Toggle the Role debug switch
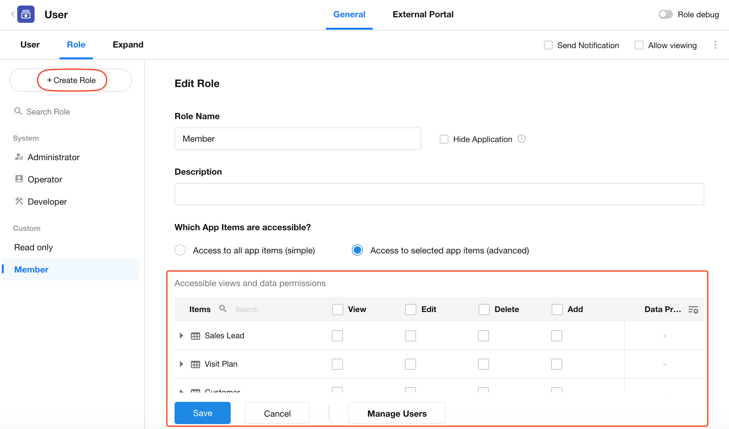Image resolution: width=729 pixels, height=429 pixels. (x=665, y=15)
